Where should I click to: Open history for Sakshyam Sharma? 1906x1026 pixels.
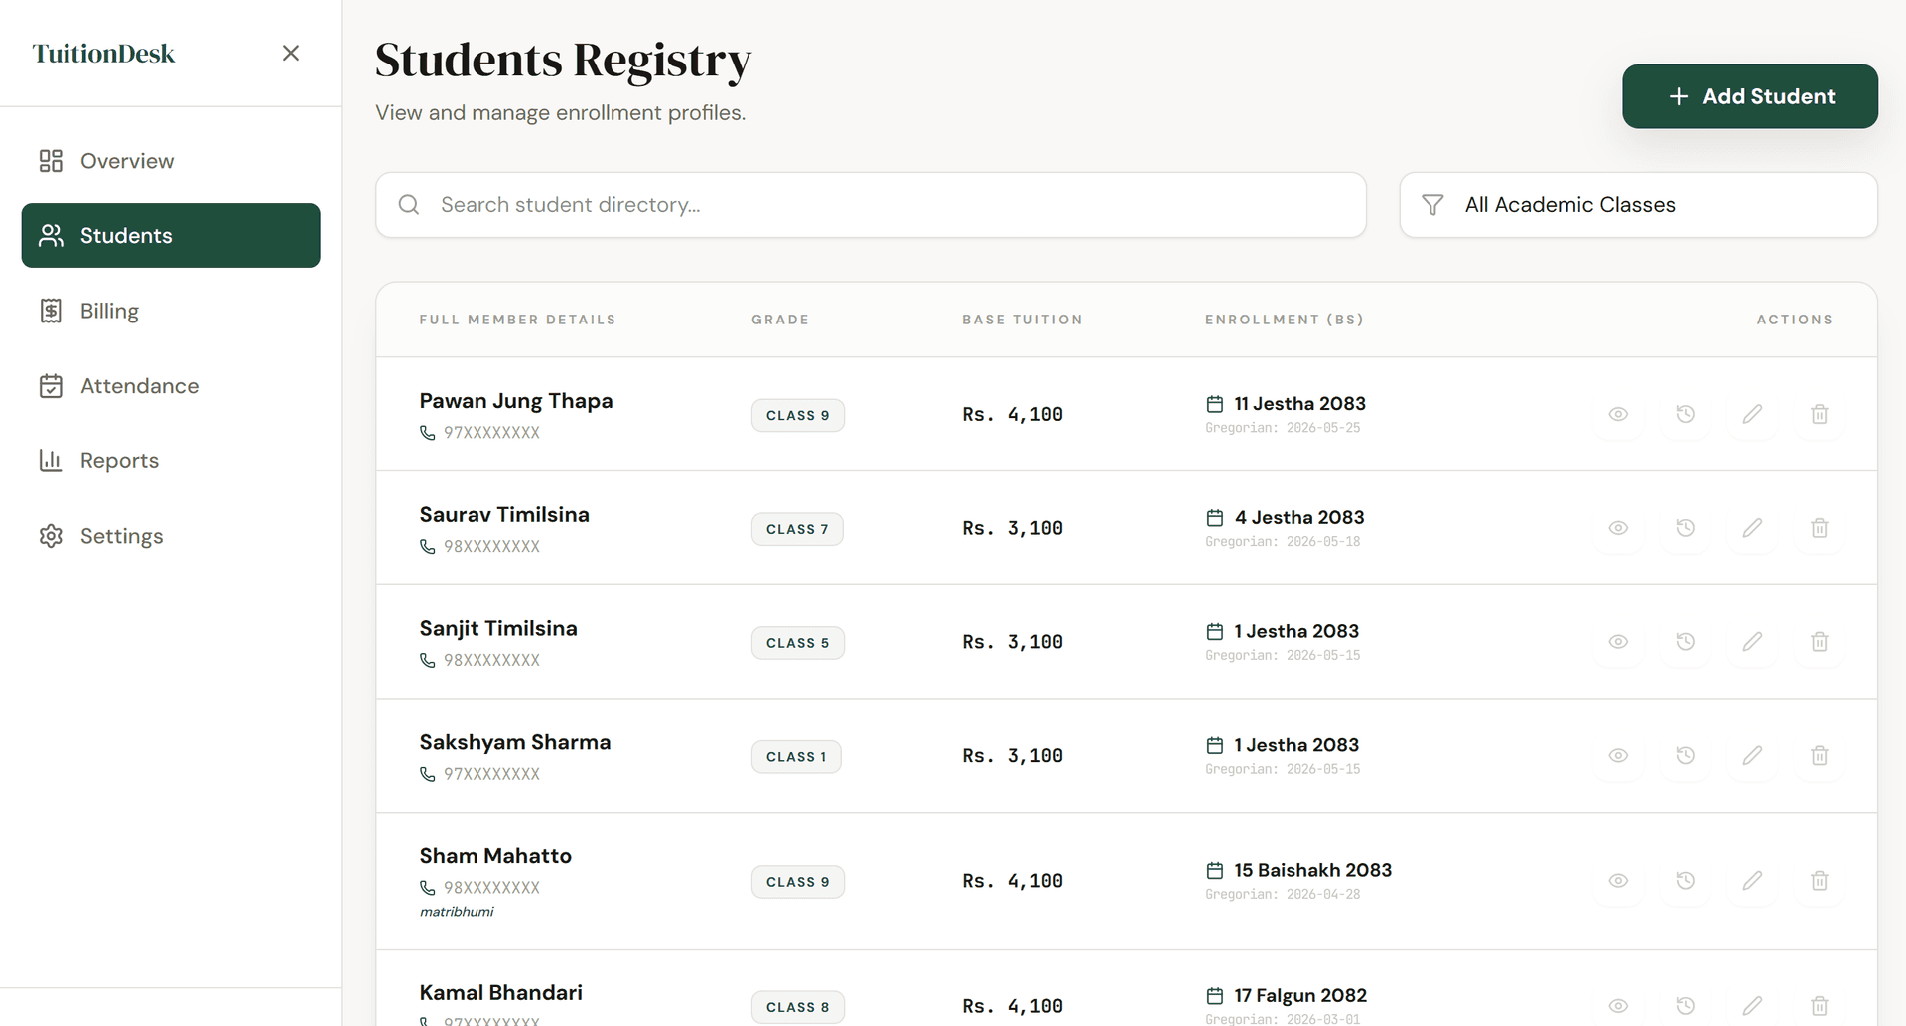1686,756
